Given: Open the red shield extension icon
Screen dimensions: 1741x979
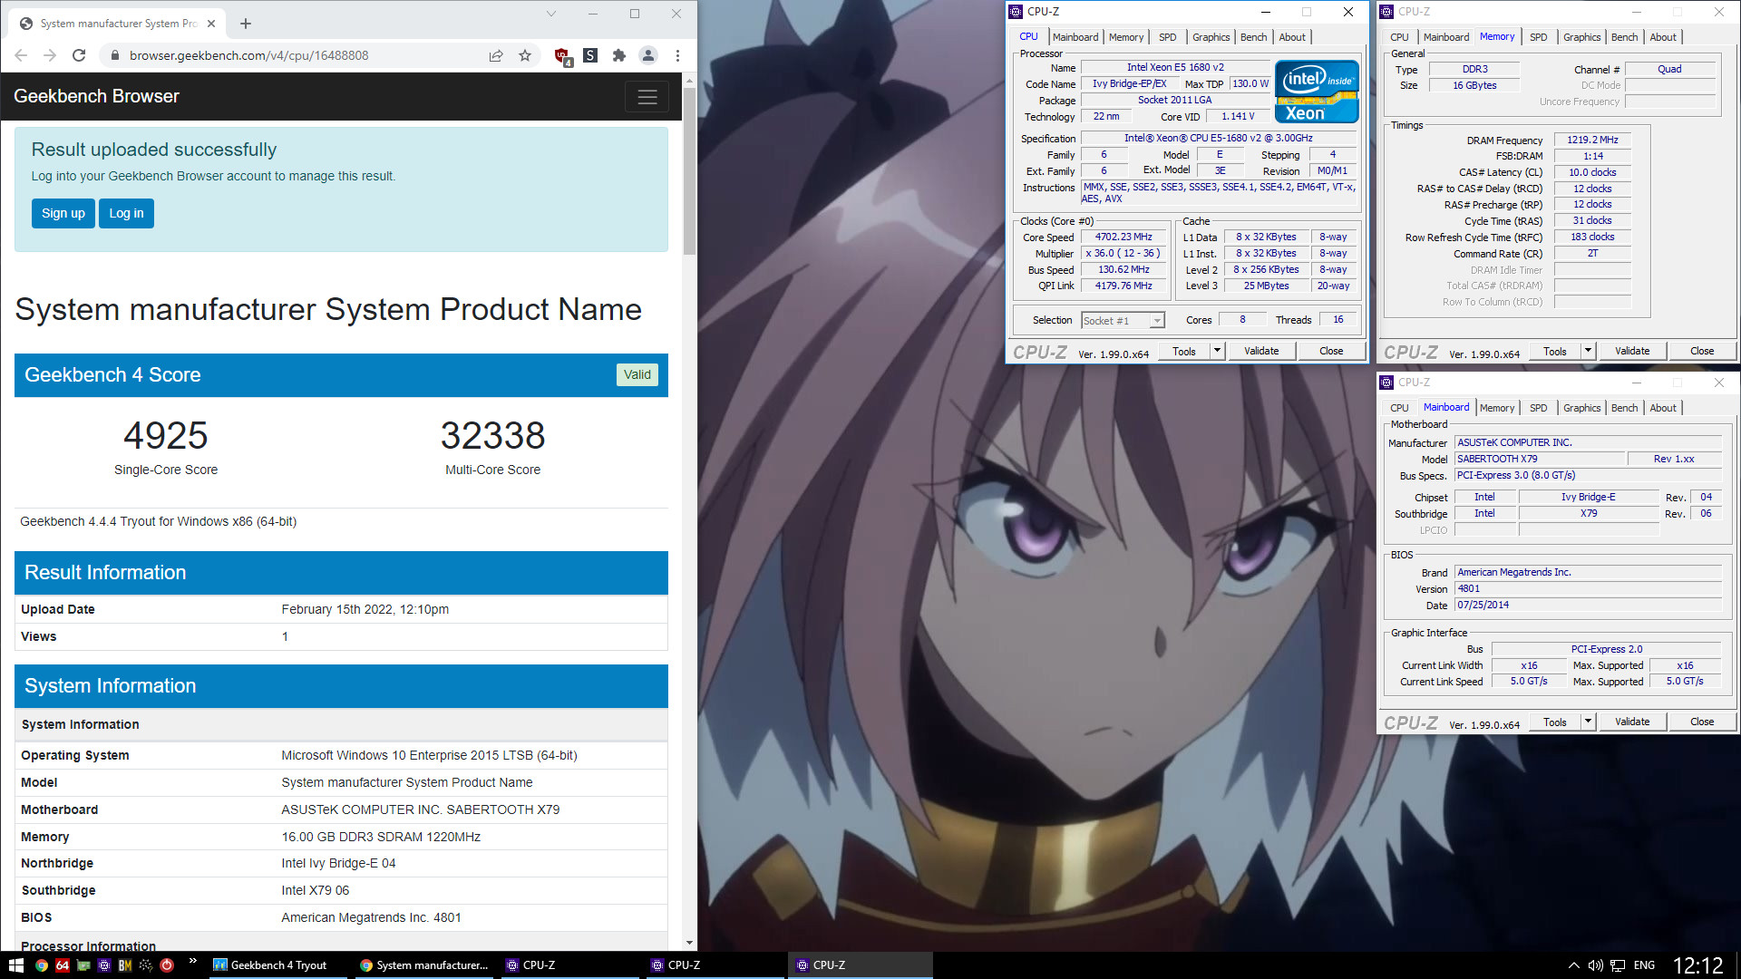Looking at the screenshot, I should [x=562, y=56].
